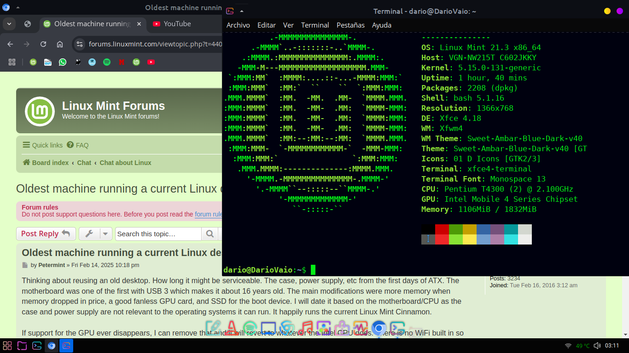This screenshot has height=353, width=629.
Task: Open the Quick links menu
Action: point(43,145)
